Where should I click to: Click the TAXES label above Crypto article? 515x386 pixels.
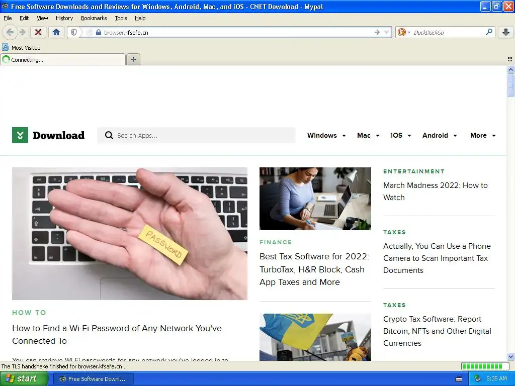(x=394, y=305)
